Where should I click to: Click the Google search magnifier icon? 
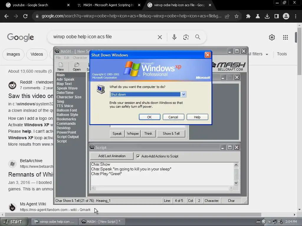point(198,37)
